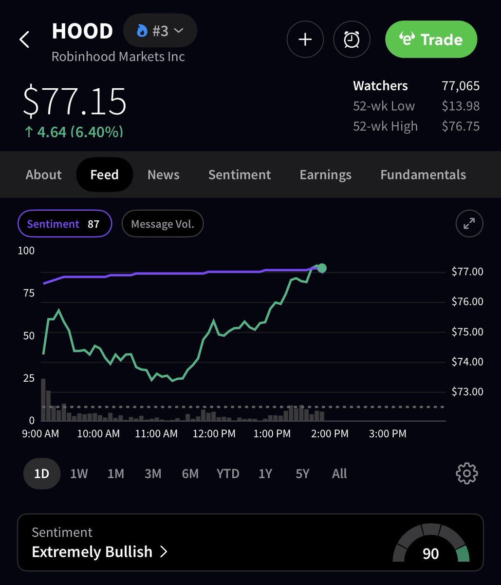Open chart settings gear icon
This screenshot has width=501, height=585.
466,473
